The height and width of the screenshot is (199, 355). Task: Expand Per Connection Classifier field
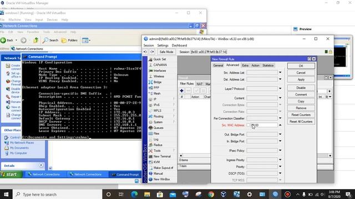[x=280, y=118]
